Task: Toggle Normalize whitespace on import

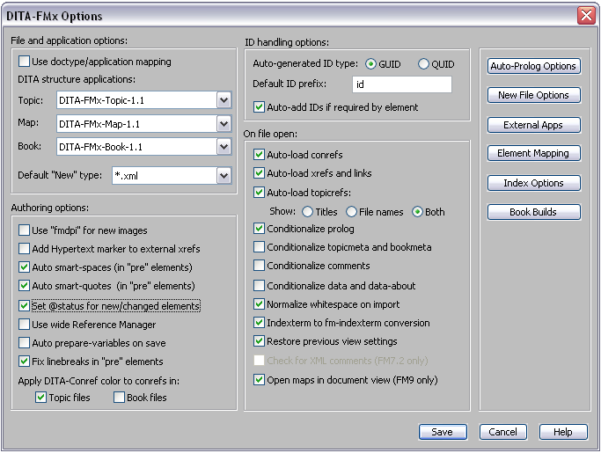Action: [x=259, y=304]
